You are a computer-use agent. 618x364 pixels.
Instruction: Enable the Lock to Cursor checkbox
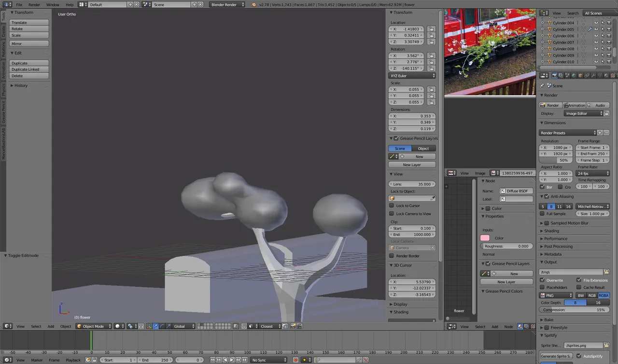392,206
